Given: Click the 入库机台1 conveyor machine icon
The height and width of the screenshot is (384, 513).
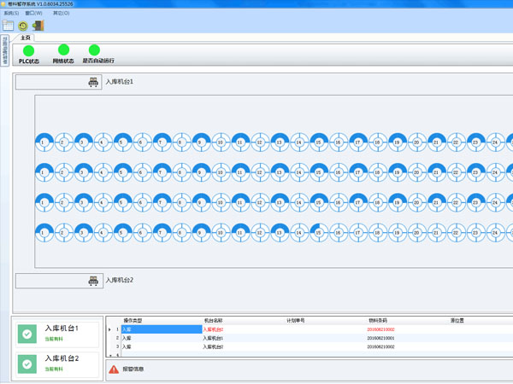Looking at the screenshot, I should coord(93,82).
